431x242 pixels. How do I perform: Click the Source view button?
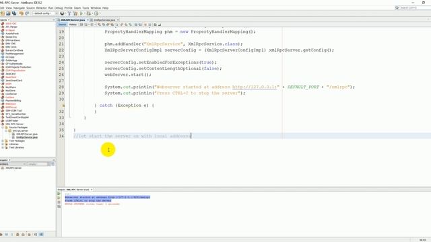tap(62, 25)
